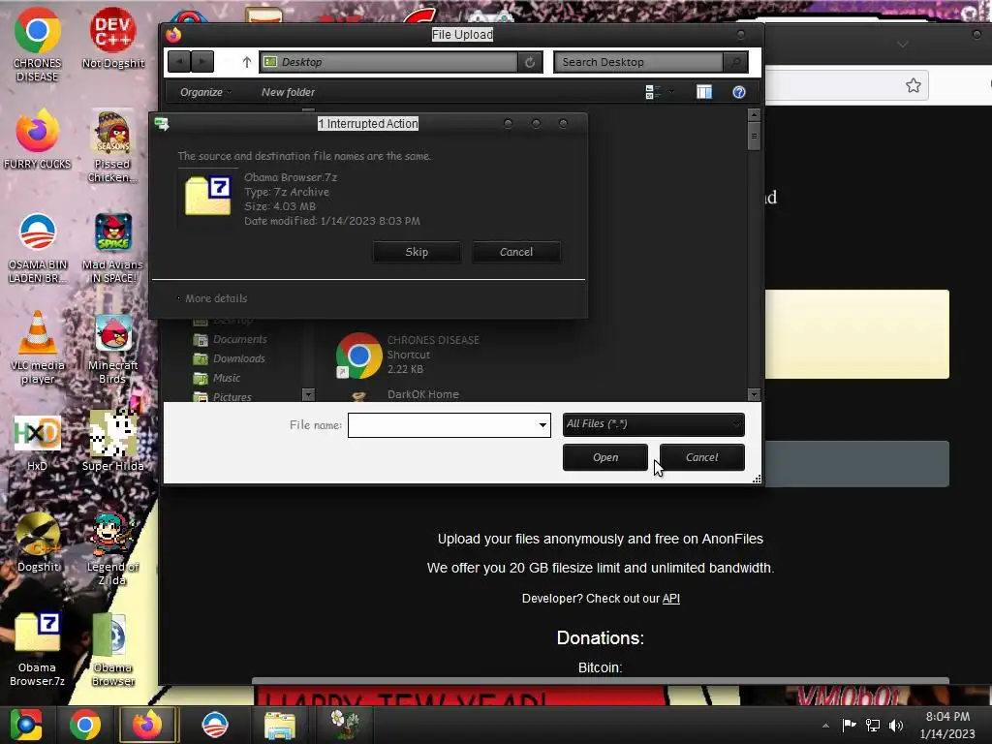Open FURRY CUCKS Firefox desktop icon
The height and width of the screenshot is (744, 992).
(38, 139)
